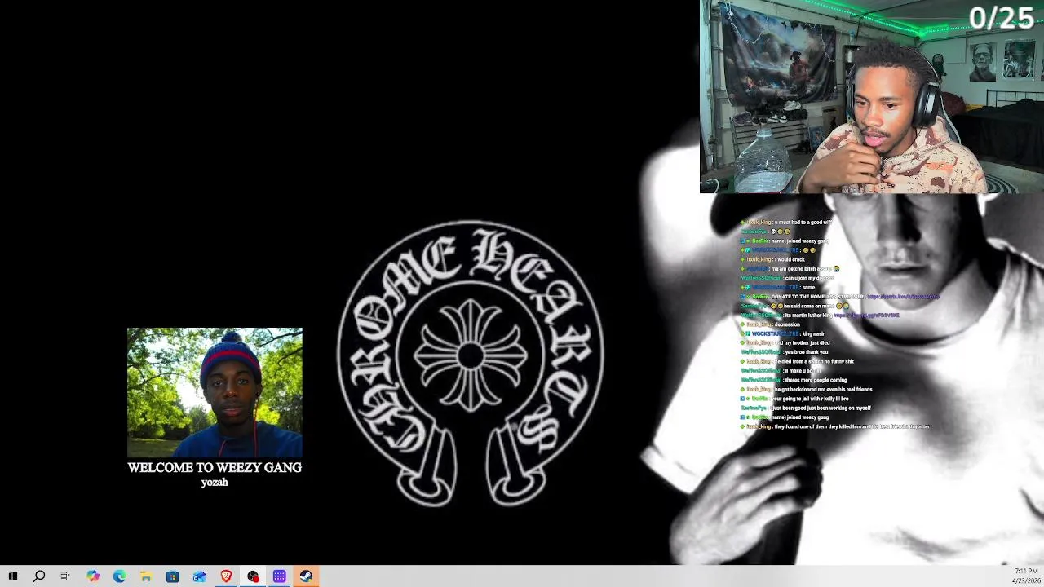The image size is (1044, 587).
Task: Click chat message 'u must had to a good'
Action: [803, 222]
